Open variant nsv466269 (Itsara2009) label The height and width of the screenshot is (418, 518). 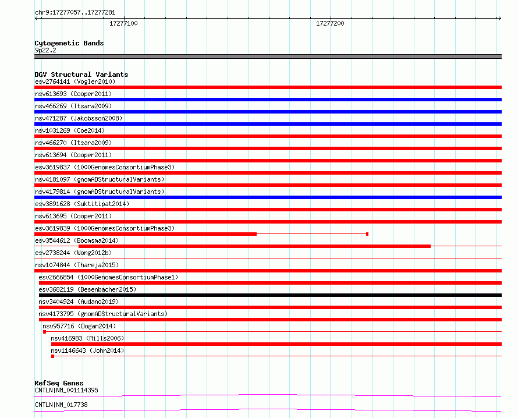tap(73, 106)
